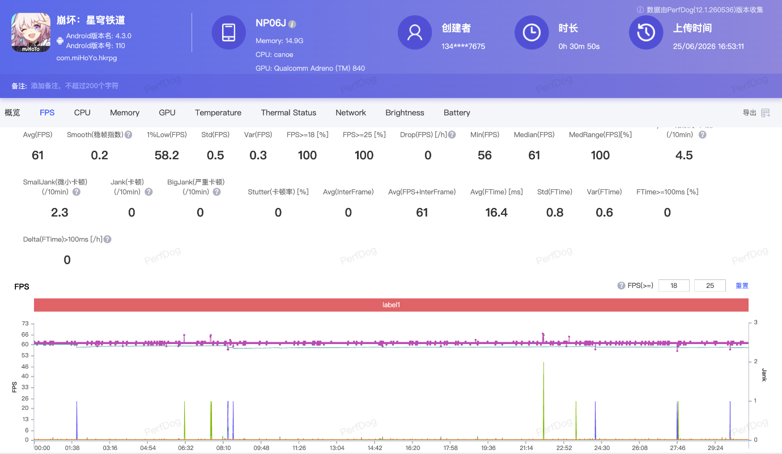The height and width of the screenshot is (454, 782).
Task: Click the Android robot icon
Action: click(60, 41)
